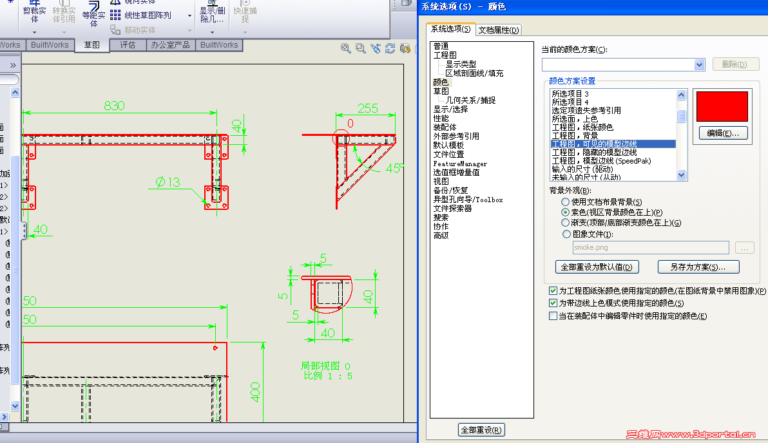This screenshot has width=768, height=443.
Task: Toggle 为工程图紙张颜色使用指定的颜色 checkbox
Action: (x=553, y=291)
